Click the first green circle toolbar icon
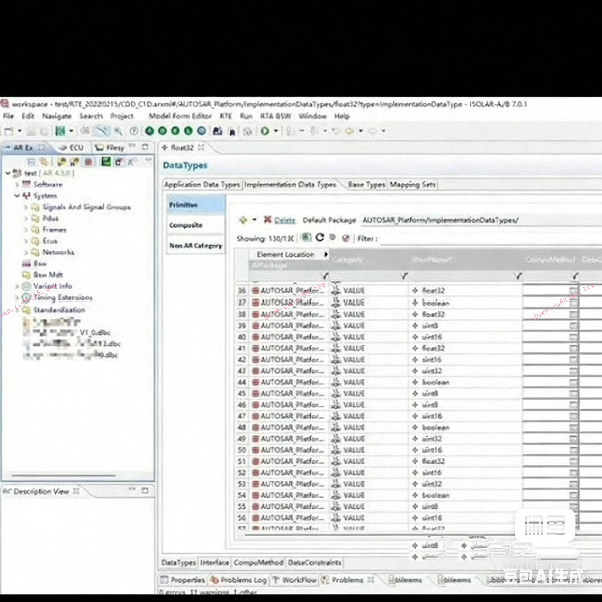 [150, 131]
